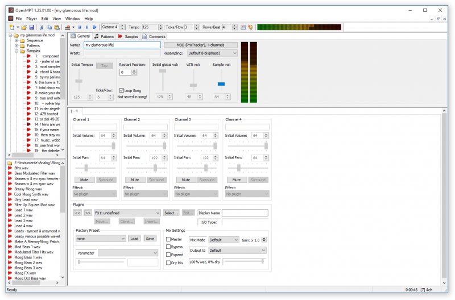Click the toggle tree view toolbar icon
Image resolution: width=455 pixels, height=300 pixels.
pos(243,27)
